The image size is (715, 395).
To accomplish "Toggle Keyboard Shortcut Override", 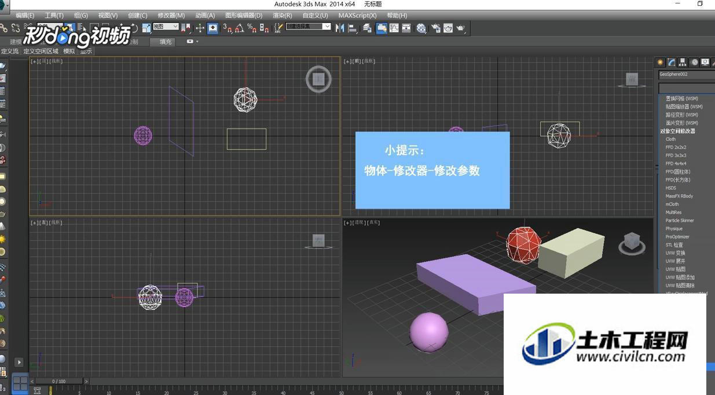I will pos(213,27).
